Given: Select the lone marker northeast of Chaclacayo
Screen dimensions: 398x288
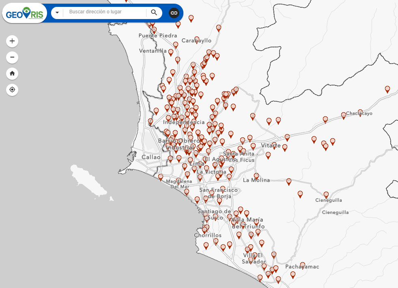Looking at the screenshot, I should coord(387,89).
